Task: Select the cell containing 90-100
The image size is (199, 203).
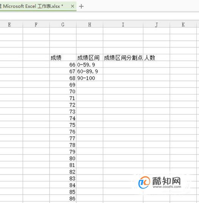Action: (90, 78)
